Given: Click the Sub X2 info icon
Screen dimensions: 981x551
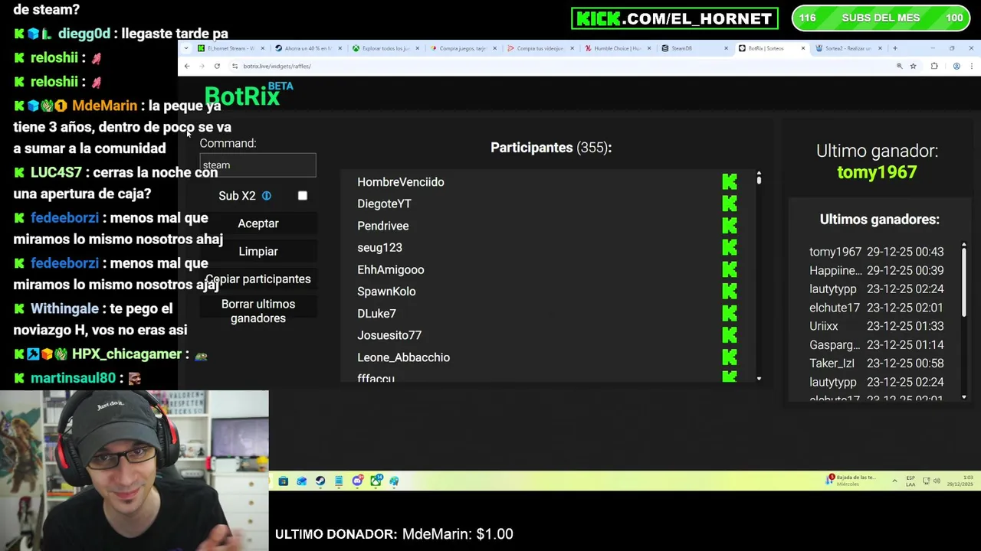Looking at the screenshot, I should coord(266,196).
